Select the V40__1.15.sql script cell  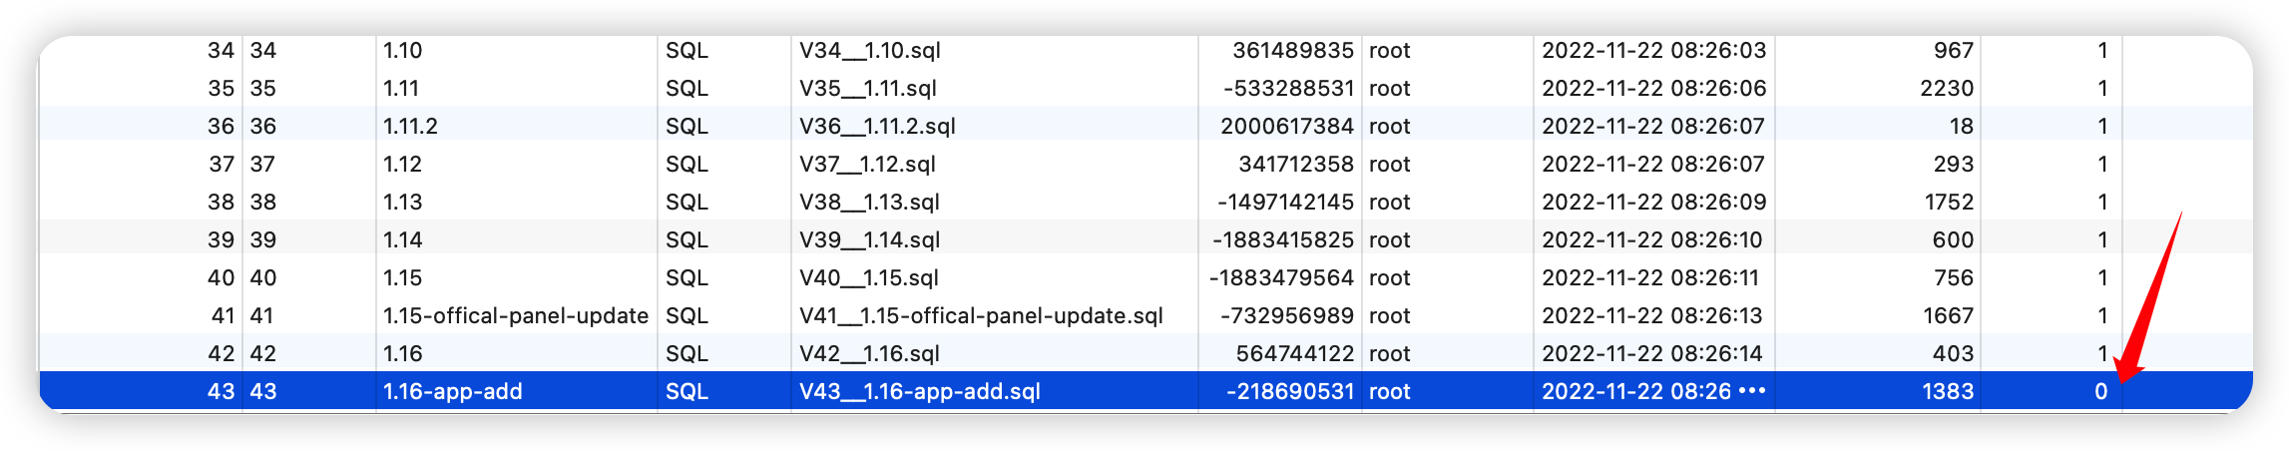[869, 277]
